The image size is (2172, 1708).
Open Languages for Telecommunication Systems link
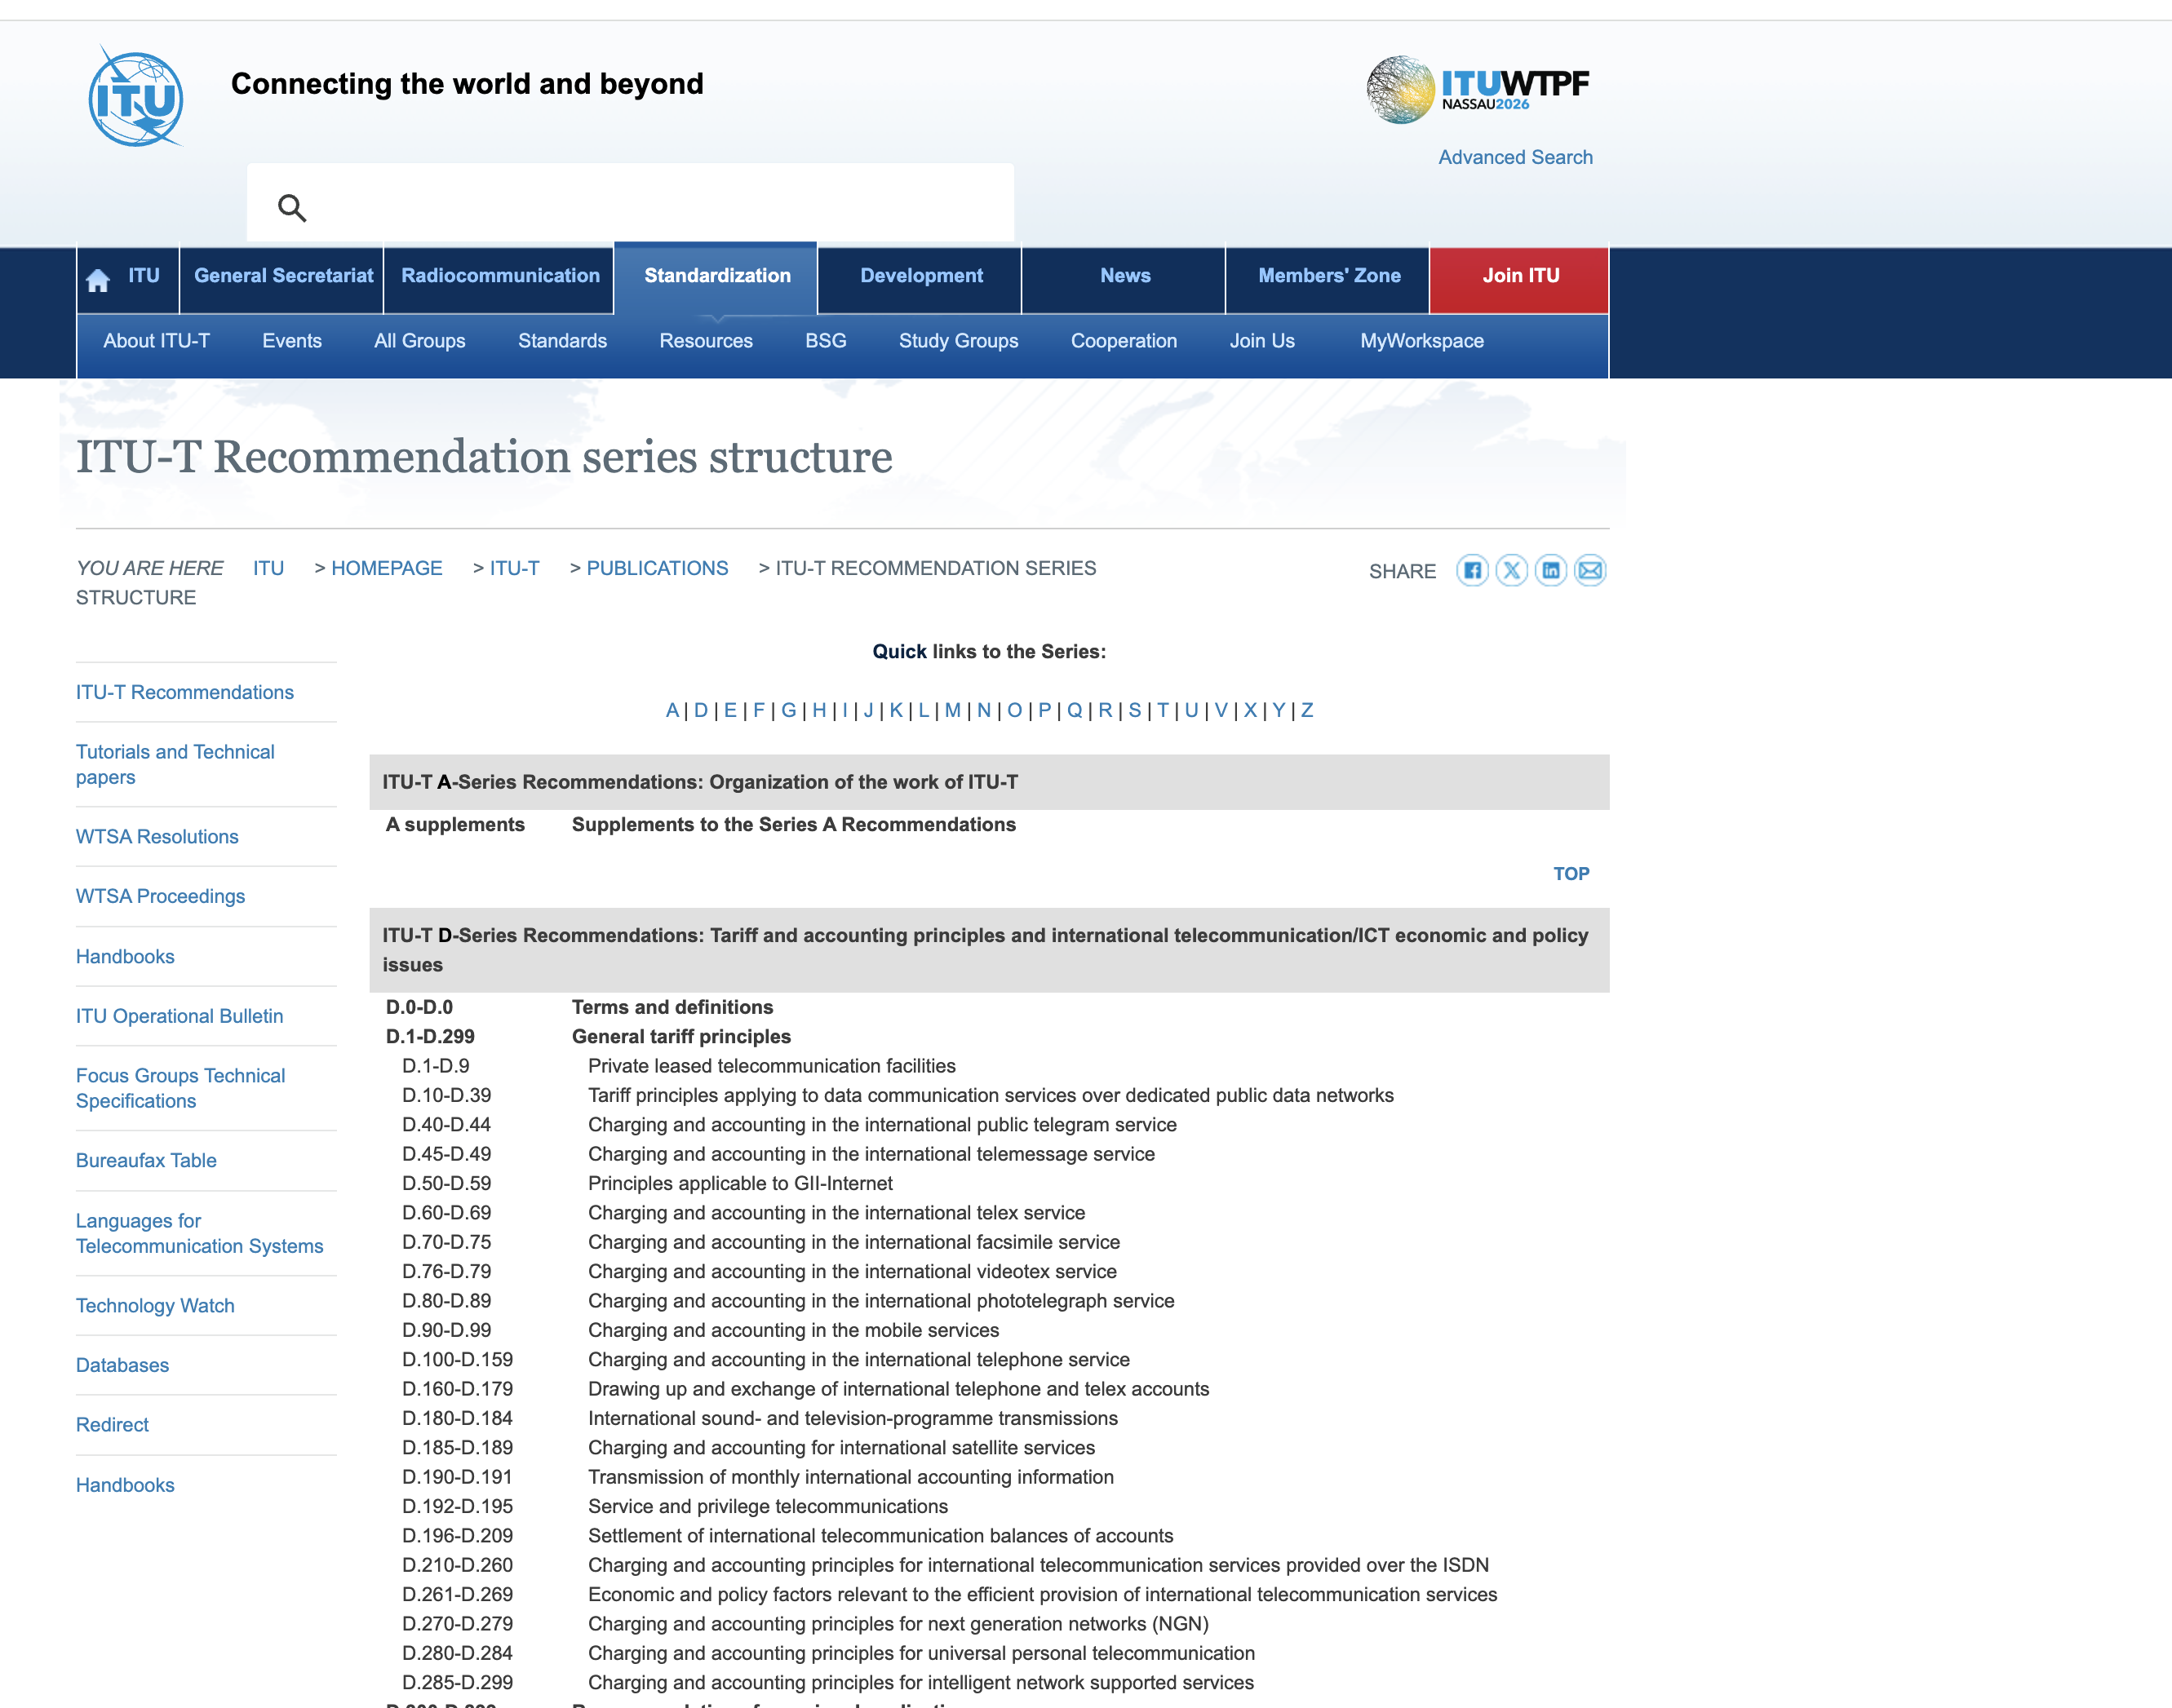pos(199,1233)
